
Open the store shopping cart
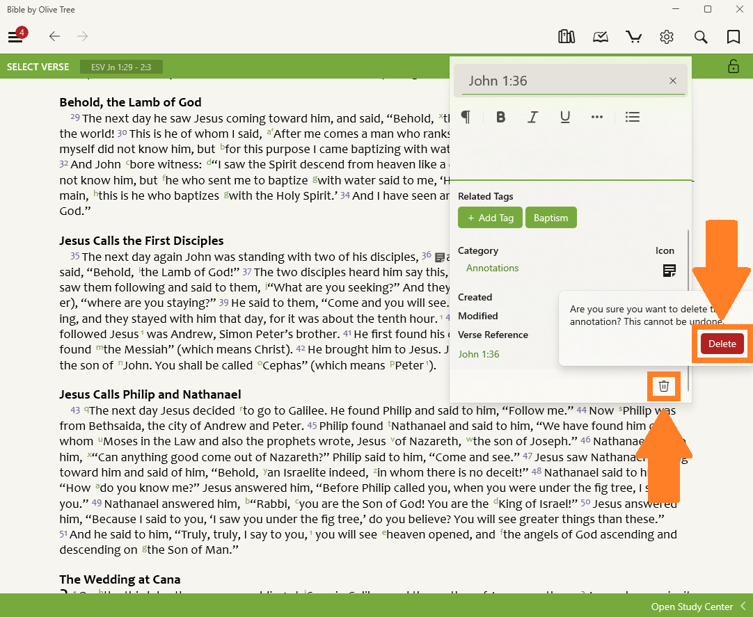[633, 37]
